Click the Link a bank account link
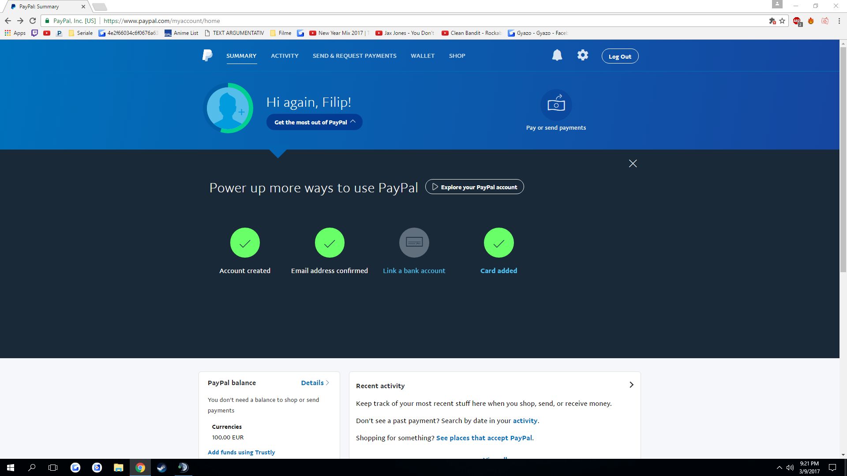This screenshot has width=847, height=476. coord(414,271)
